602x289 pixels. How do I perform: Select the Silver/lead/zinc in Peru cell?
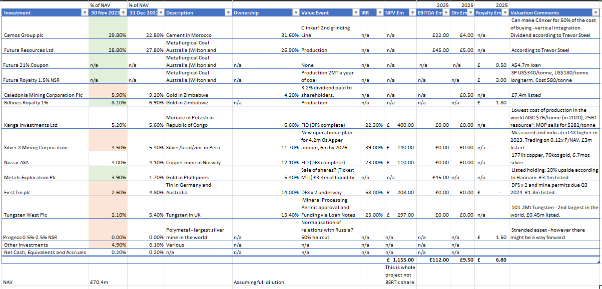[x=198, y=140]
